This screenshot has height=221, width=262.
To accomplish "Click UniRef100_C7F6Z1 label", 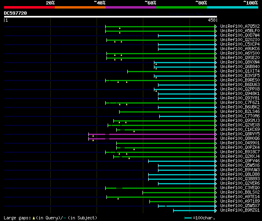I will click(240, 103).
